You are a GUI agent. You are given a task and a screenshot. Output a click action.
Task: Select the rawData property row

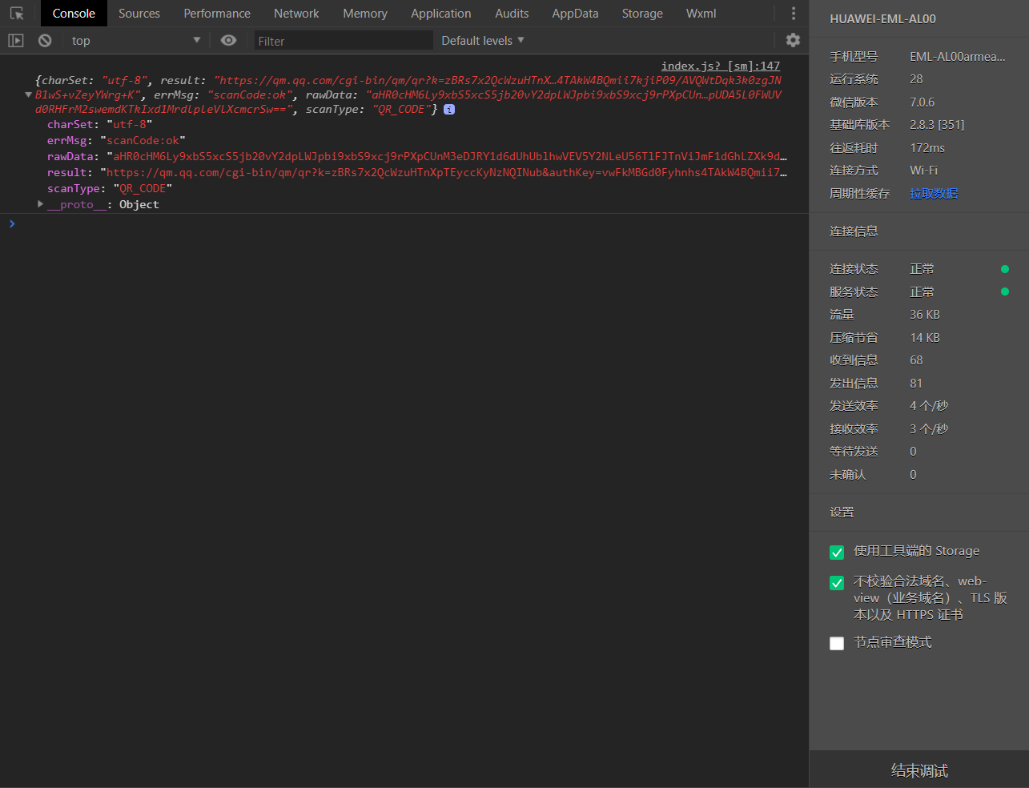coord(416,156)
